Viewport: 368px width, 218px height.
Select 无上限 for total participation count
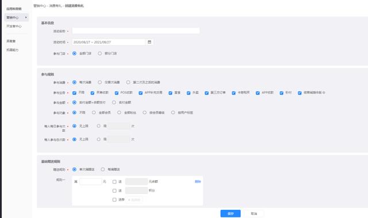[74, 139]
